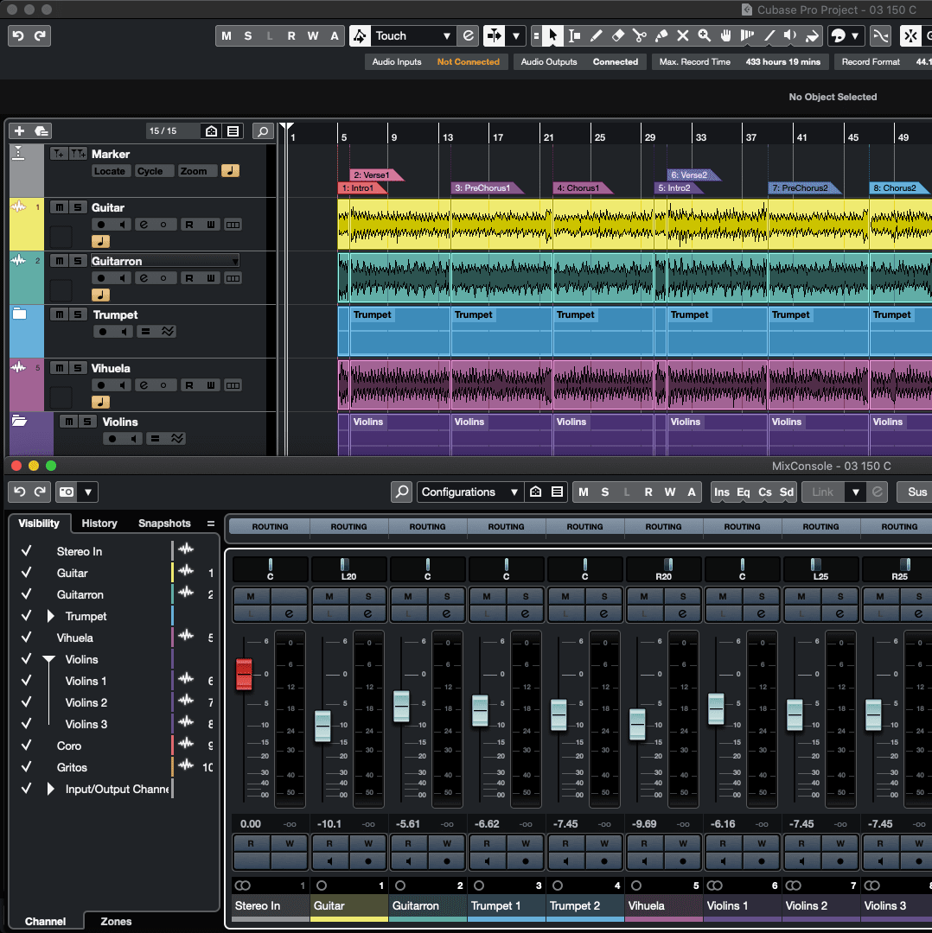Click Routing header above Guitar channel

pos(348,527)
